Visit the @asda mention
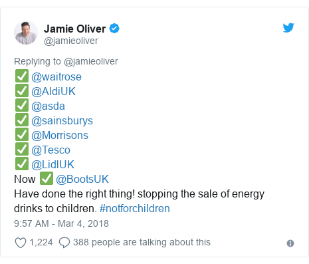 click(x=48, y=106)
